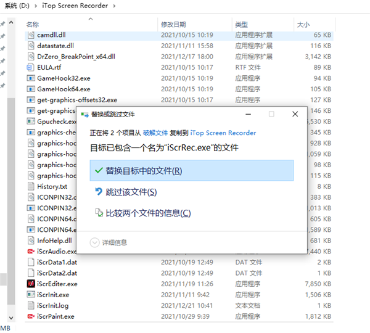Click the file name datastate.dll
370x333 pixels.
click(55, 46)
